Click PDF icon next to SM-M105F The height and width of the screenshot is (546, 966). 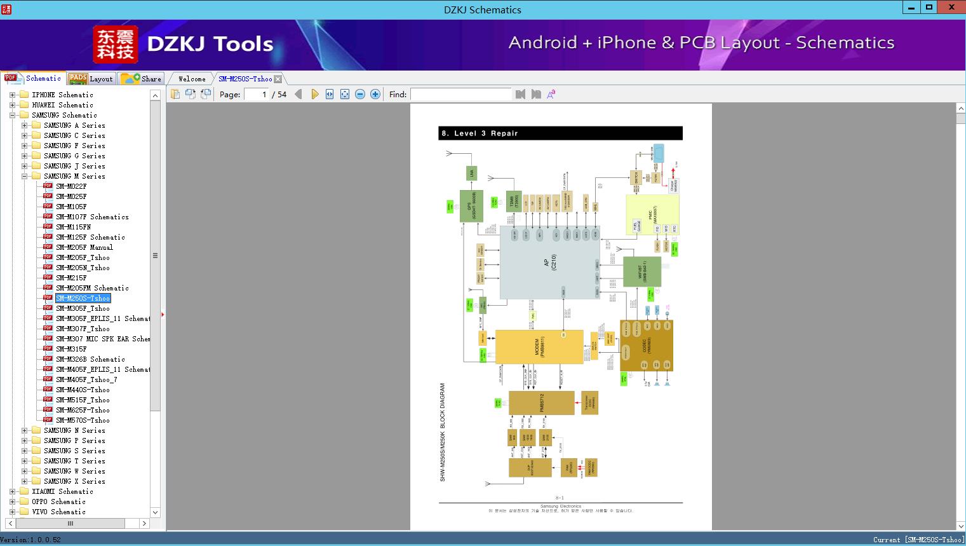click(48, 207)
